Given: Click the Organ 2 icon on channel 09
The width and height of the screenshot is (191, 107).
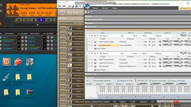Looking at the screenshot, I should (x=70, y=70).
